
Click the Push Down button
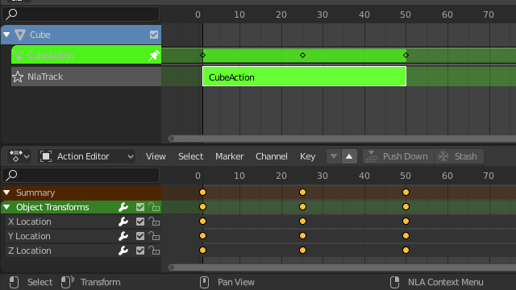398,156
